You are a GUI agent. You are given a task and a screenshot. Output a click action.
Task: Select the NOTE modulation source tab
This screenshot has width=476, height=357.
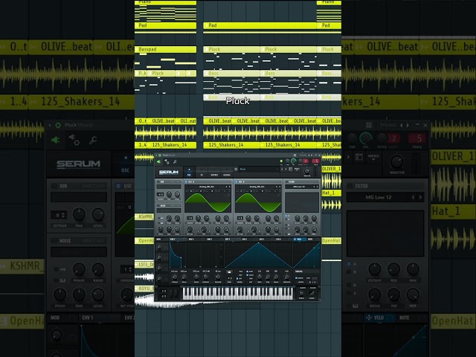[310, 239]
